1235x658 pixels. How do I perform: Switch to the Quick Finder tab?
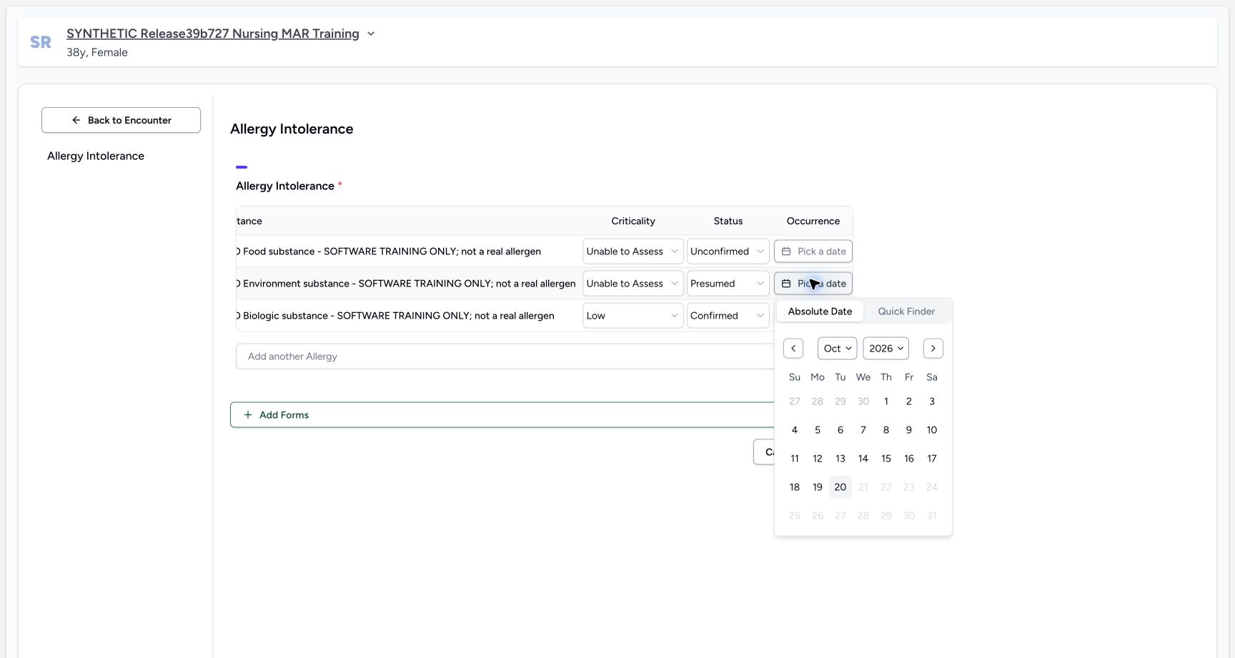pyautogui.click(x=906, y=311)
